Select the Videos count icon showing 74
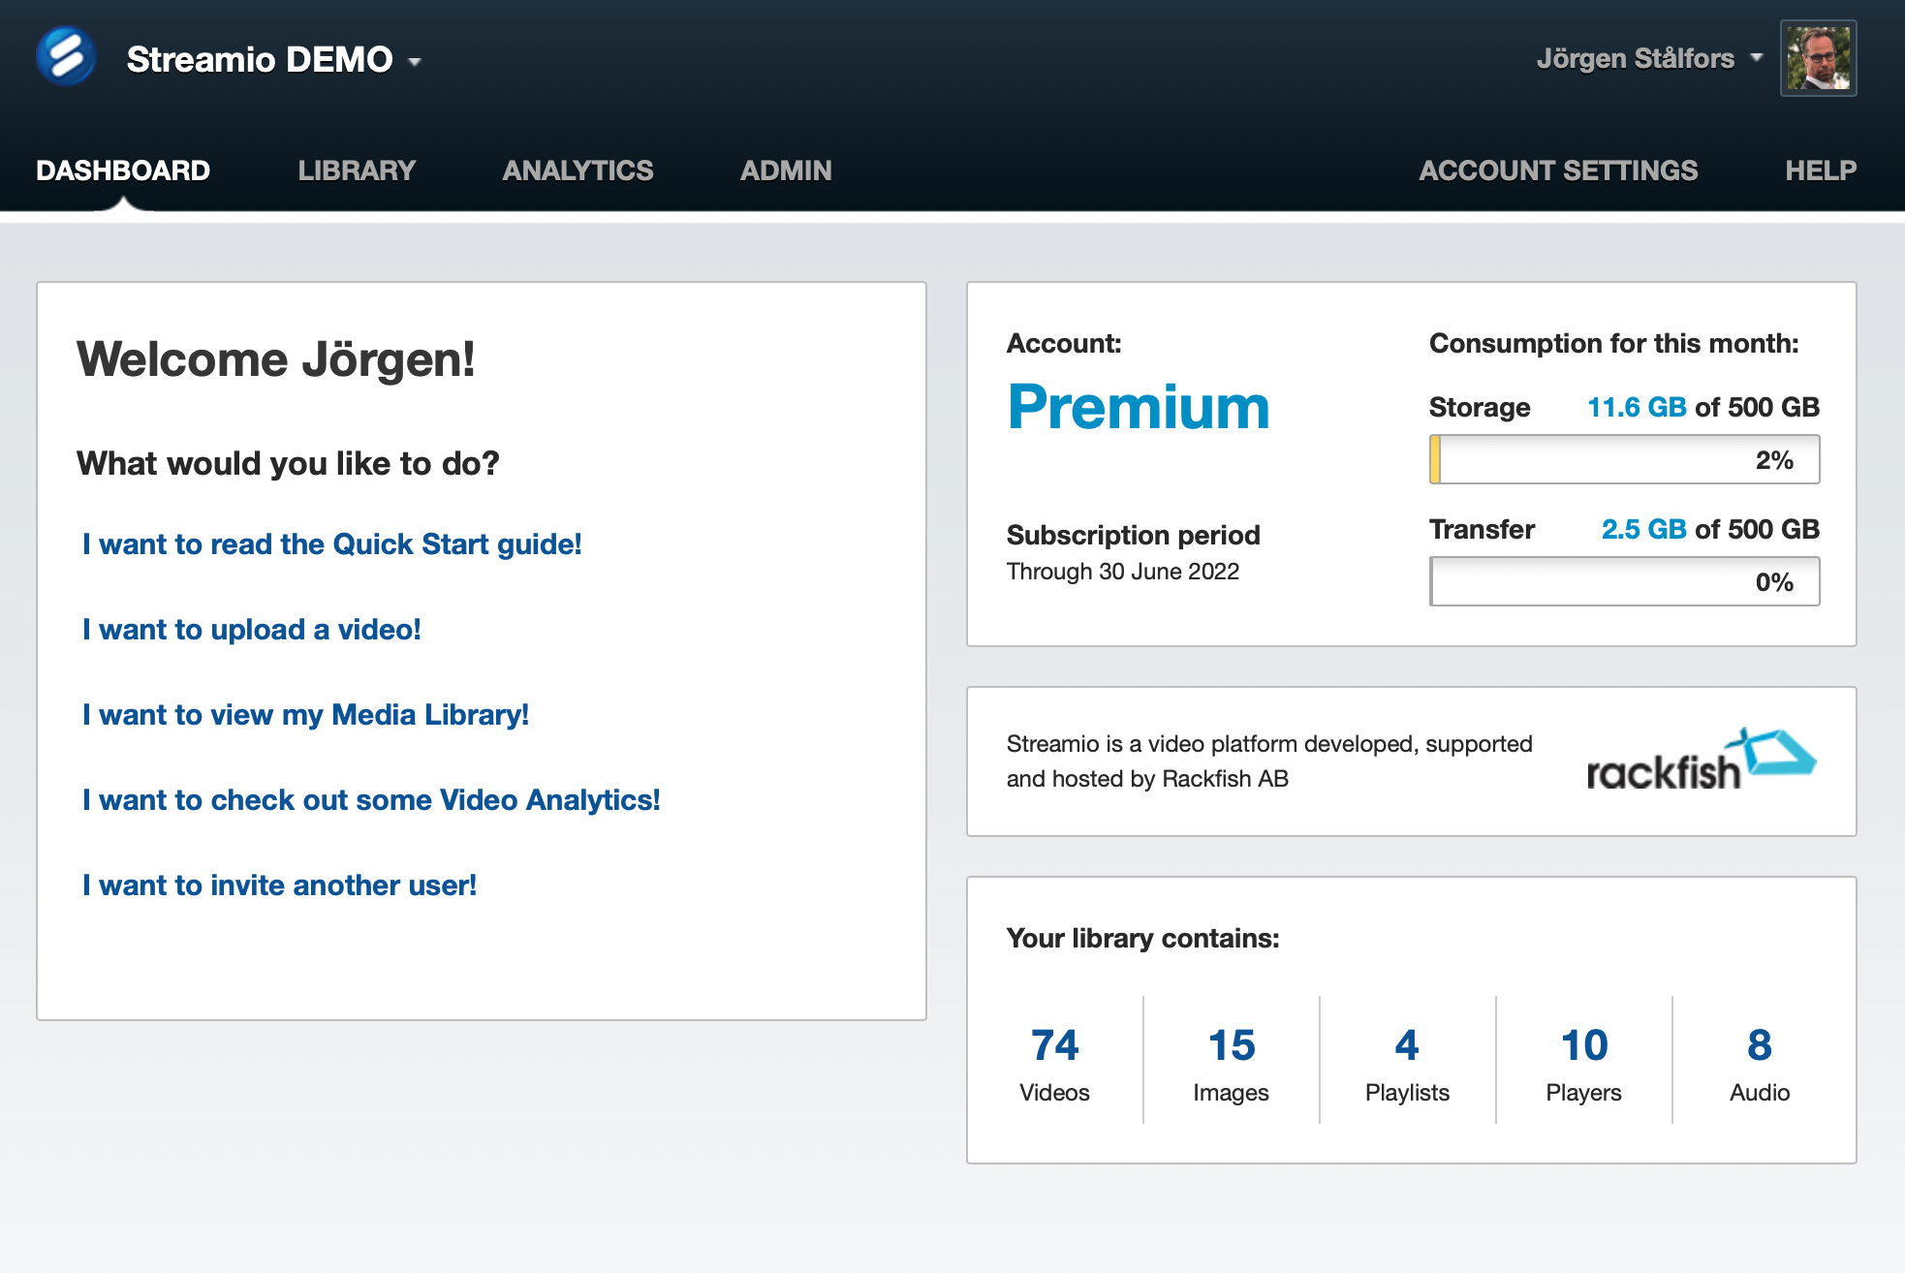 [1054, 1045]
